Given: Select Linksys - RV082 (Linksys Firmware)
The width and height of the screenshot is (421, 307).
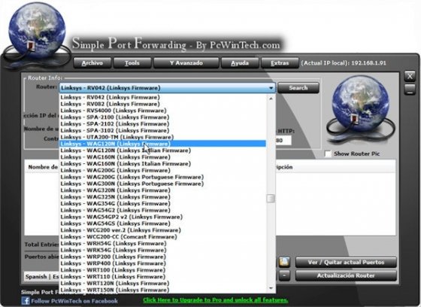Looking at the screenshot, I should (162, 104).
